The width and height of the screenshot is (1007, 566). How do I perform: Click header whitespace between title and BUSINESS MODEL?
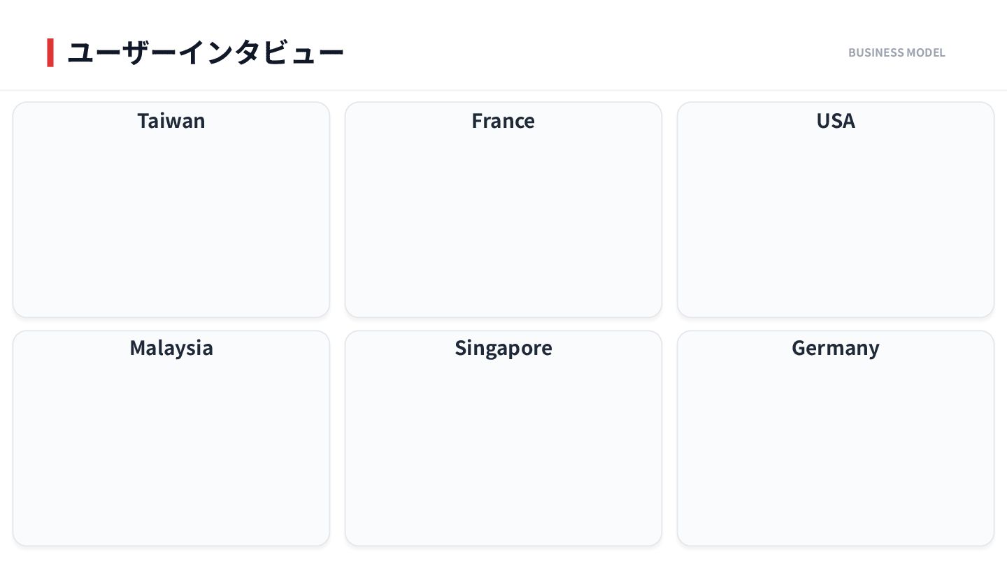594,53
